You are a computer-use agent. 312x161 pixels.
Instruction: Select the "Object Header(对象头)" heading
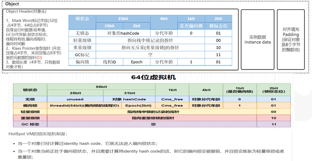coord(26,11)
